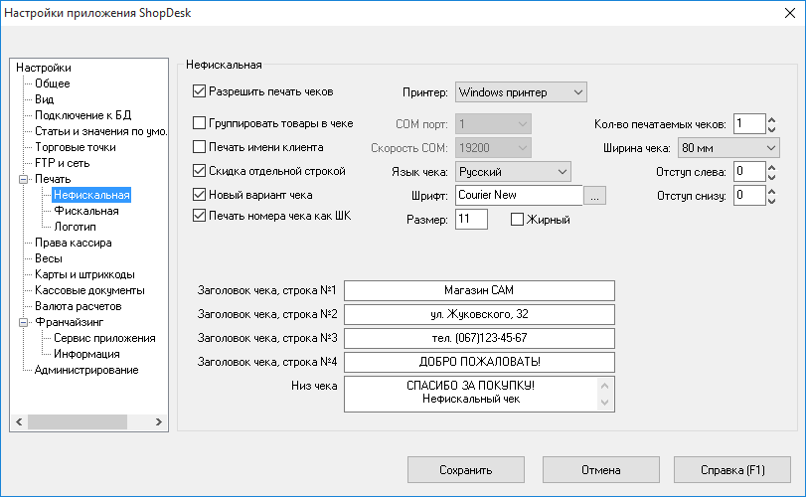Viewport: 806px width, 497px height.
Task: Enable Группировать товары в чеке
Action: coord(199,123)
